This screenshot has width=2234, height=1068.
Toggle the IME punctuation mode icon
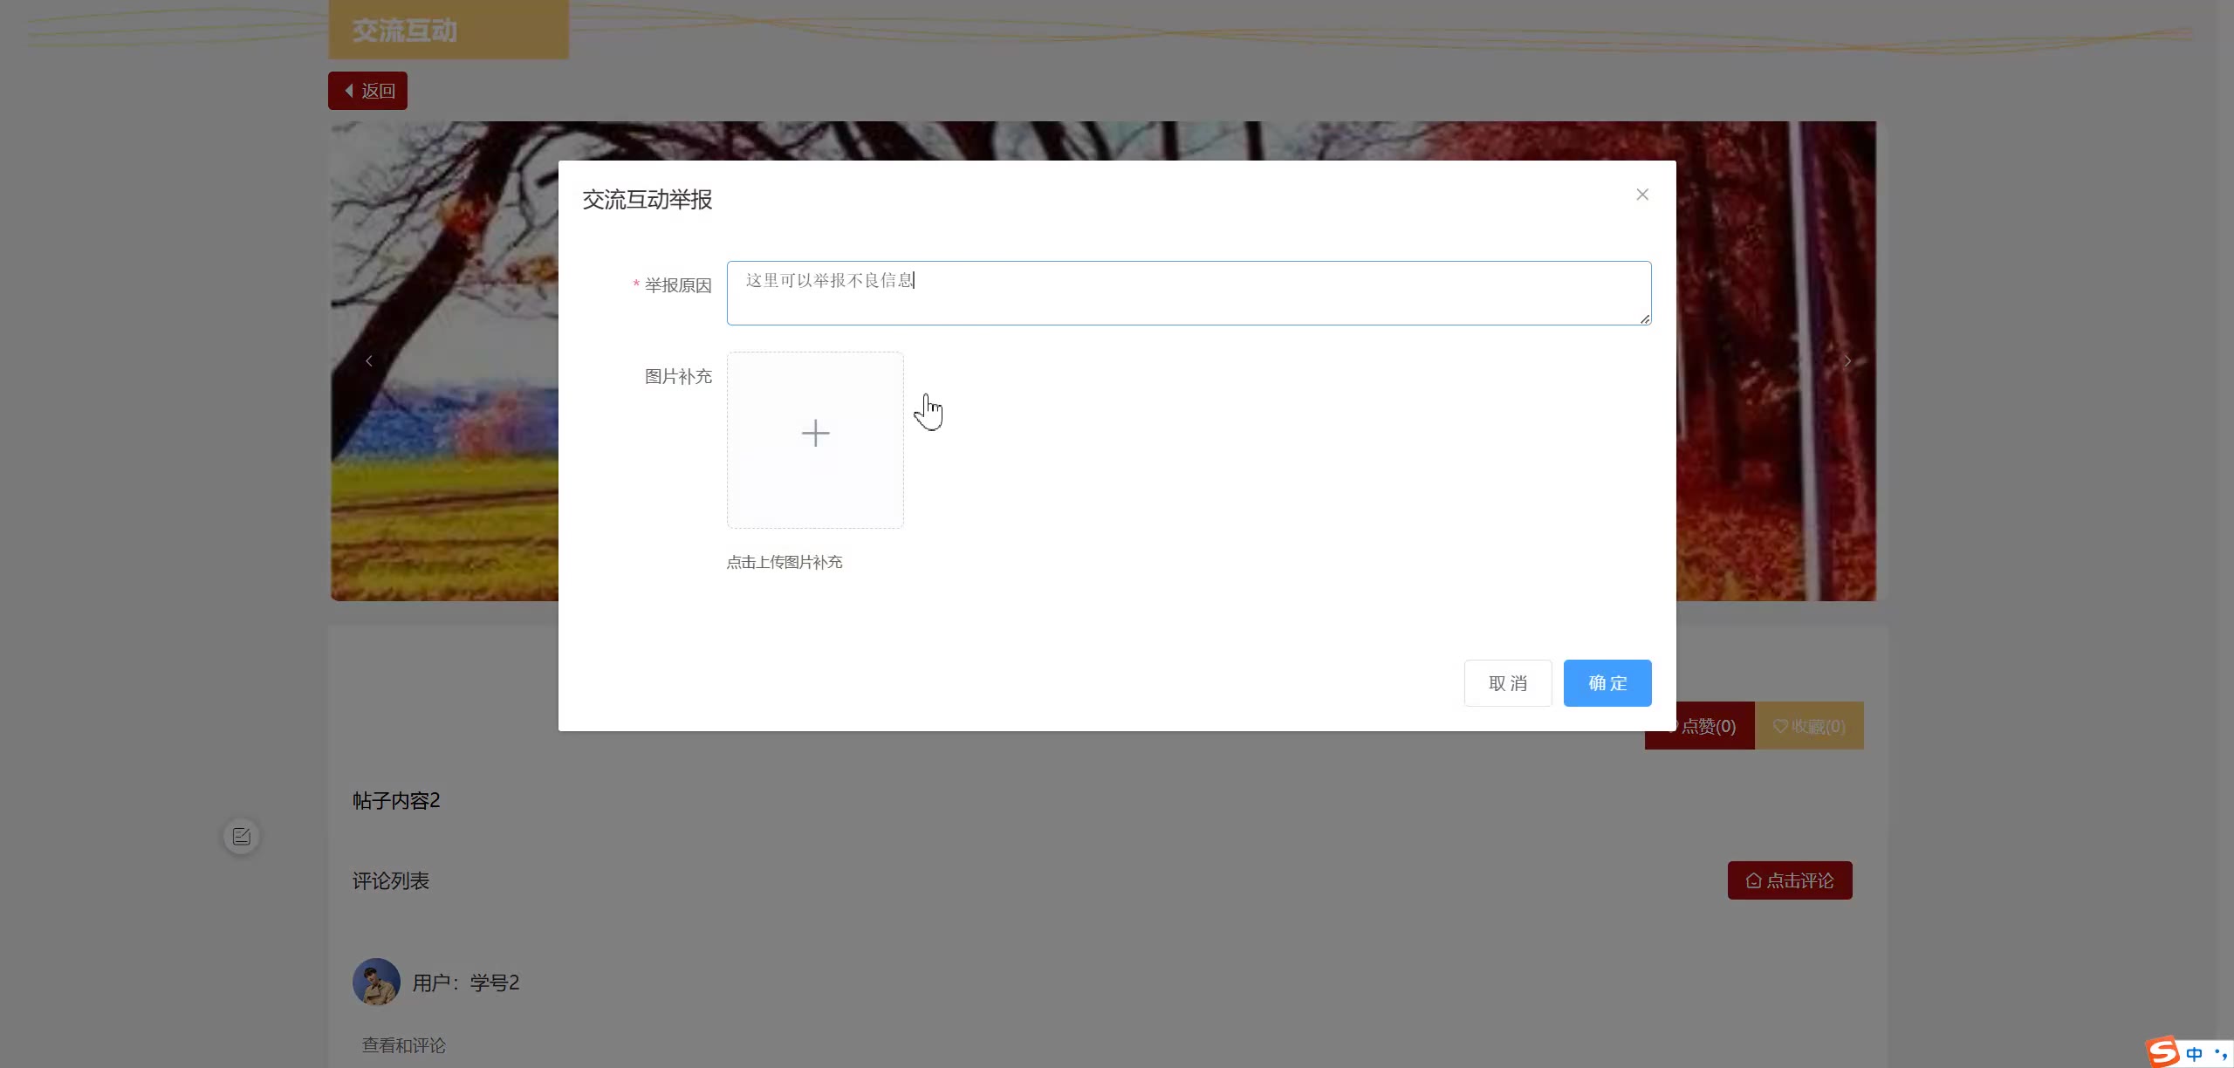click(x=2219, y=1054)
